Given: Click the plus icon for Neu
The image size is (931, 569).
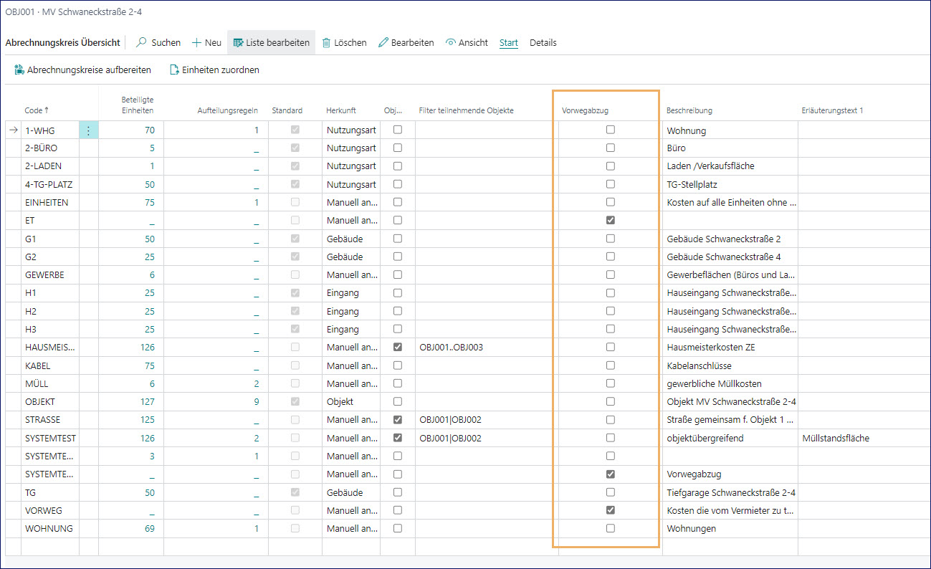Looking at the screenshot, I should pyautogui.click(x=196, y=42).
